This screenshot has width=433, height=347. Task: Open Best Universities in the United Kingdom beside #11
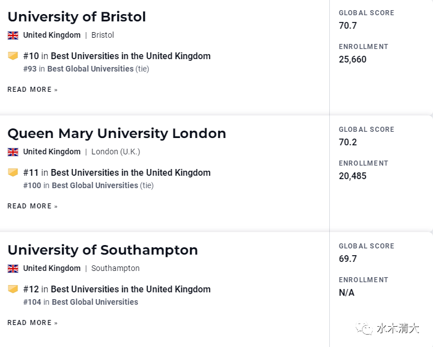[x=131, y=173]
